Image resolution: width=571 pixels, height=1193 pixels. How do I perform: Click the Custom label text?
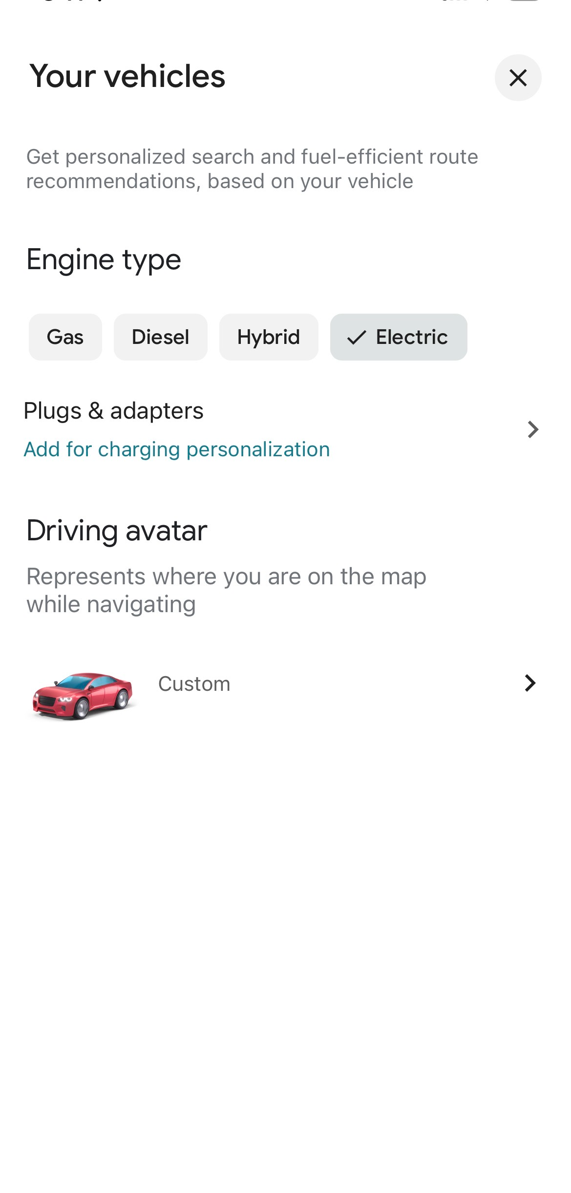(x=193, y=683)
